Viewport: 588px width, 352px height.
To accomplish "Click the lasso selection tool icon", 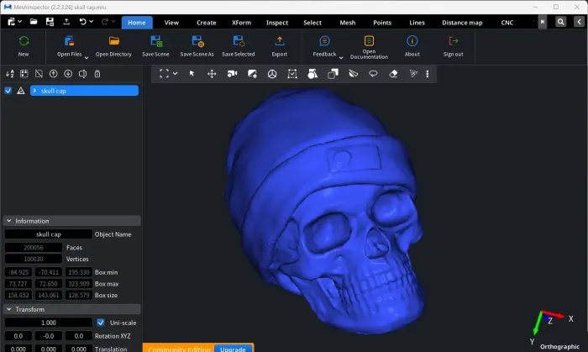I will pos(373,74).
